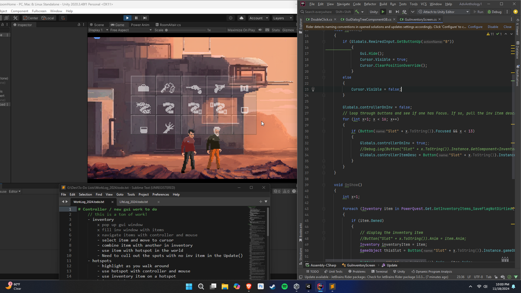Toggle Mute Audio in Game view
521x293 pixels.
(259, 30)
